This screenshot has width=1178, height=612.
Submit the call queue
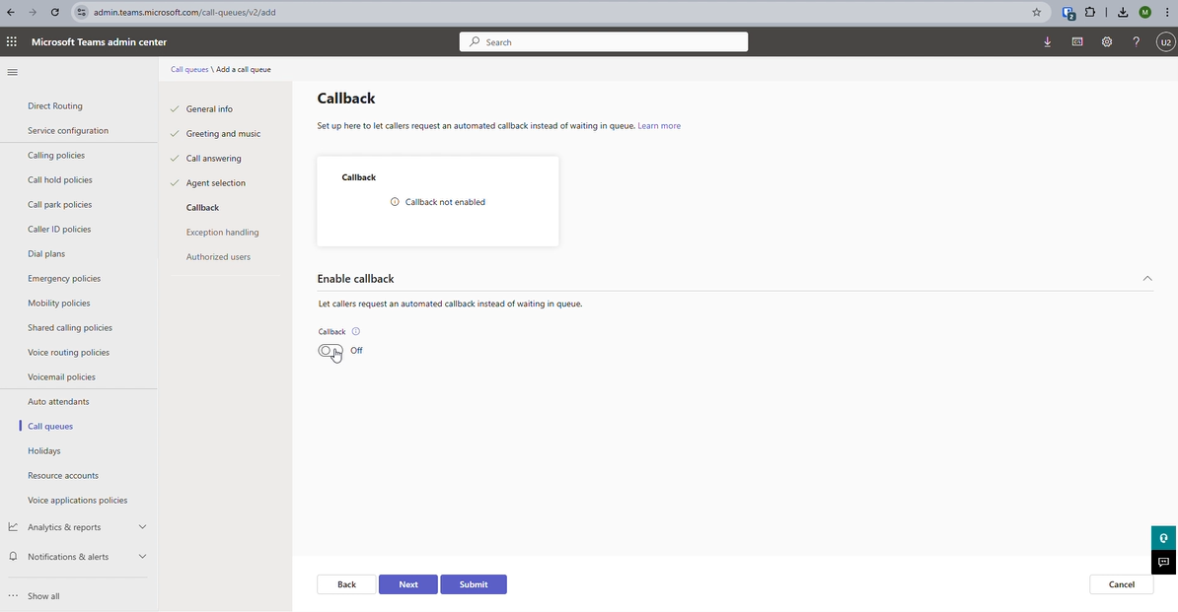click(x=474, y=584)
